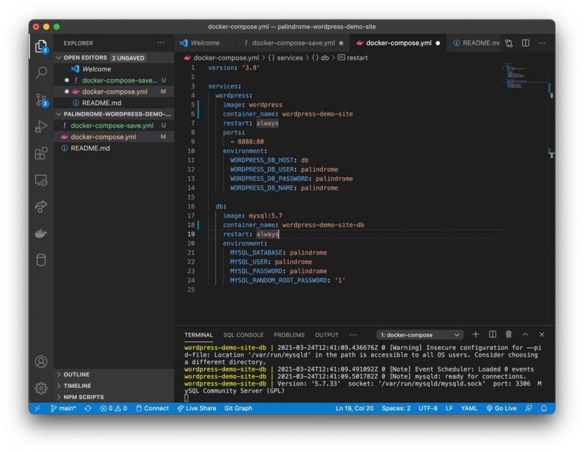Click Live Share in the status bar
This screenshot has width=584, height=452.
(197, 408)
